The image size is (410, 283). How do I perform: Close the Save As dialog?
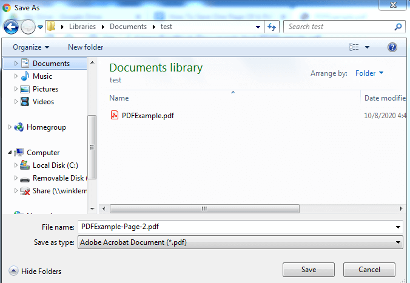click(393, 5)
